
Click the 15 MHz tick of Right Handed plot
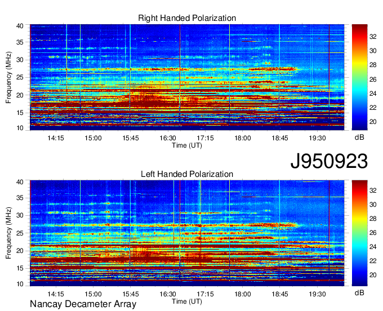tap(20, 113)
